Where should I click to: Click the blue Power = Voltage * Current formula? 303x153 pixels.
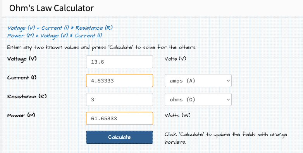pos(55,36)
